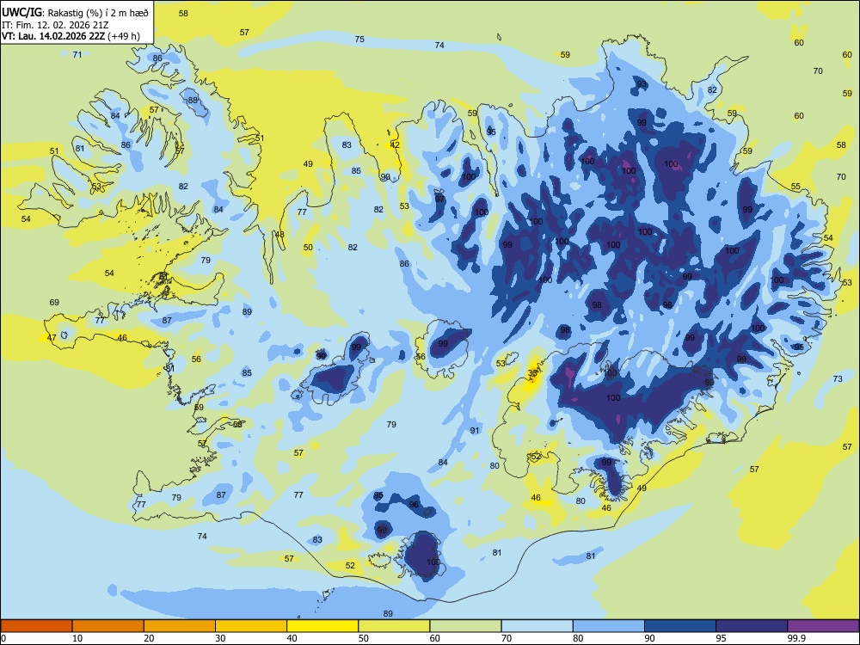
Task: Click the medium blue 80–90 legend swatch
Action: (x=609, y=626)
